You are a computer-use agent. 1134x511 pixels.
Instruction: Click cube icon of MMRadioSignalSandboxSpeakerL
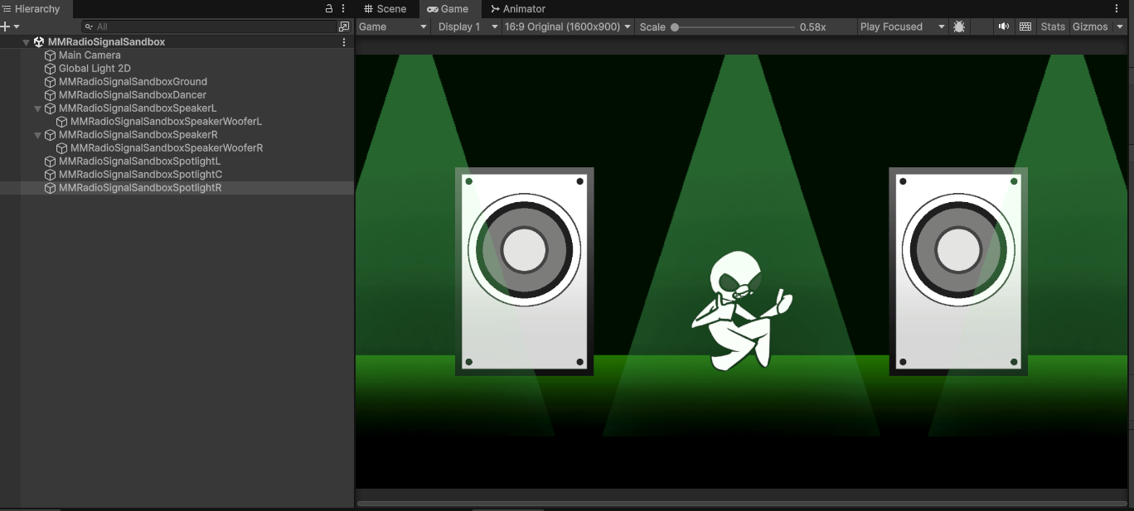pyautogui.click(x=50, y=108)
